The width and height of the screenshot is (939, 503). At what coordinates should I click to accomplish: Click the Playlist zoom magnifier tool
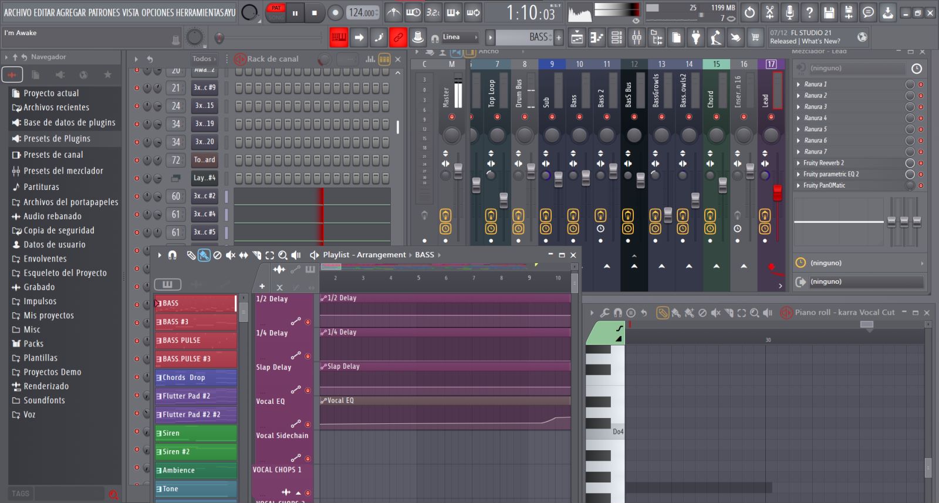[x=282, y=255]
